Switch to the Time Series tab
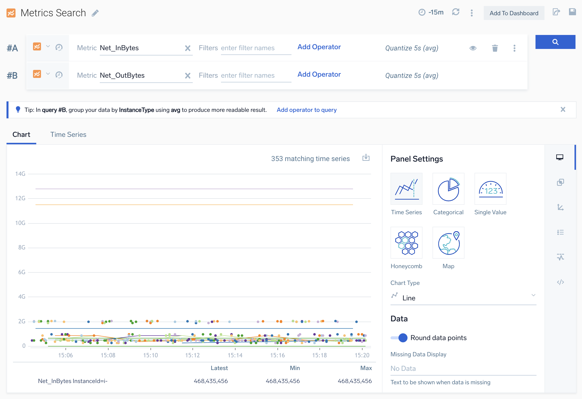The height and width of the screenshot is (399, 582). coord(68,135)
